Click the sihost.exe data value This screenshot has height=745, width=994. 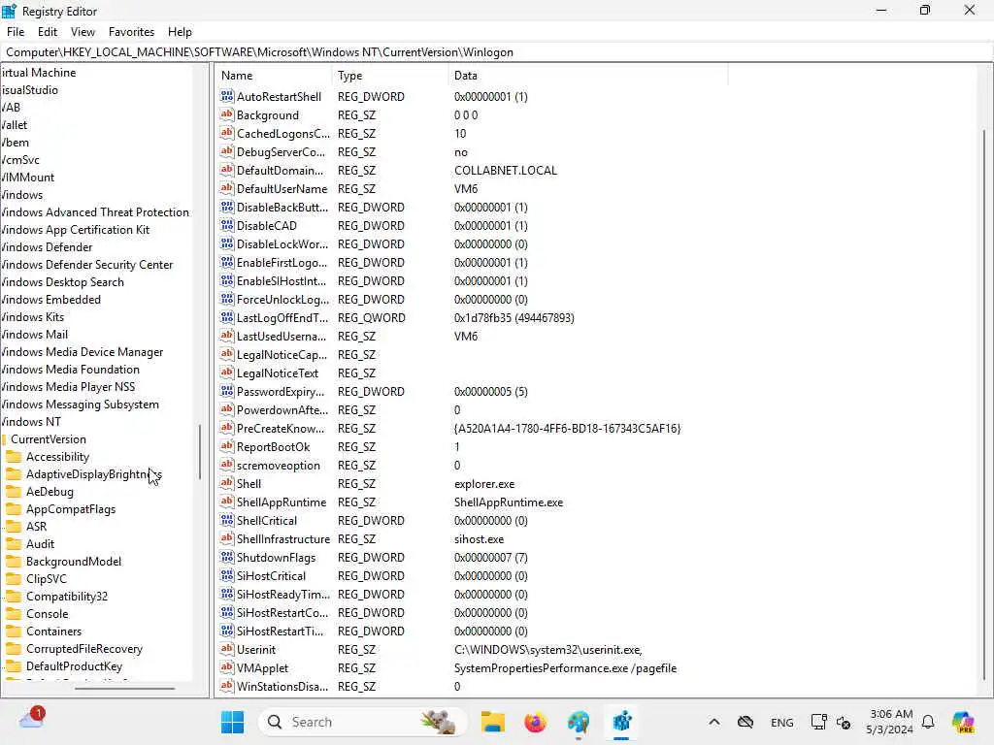(479, 539)
